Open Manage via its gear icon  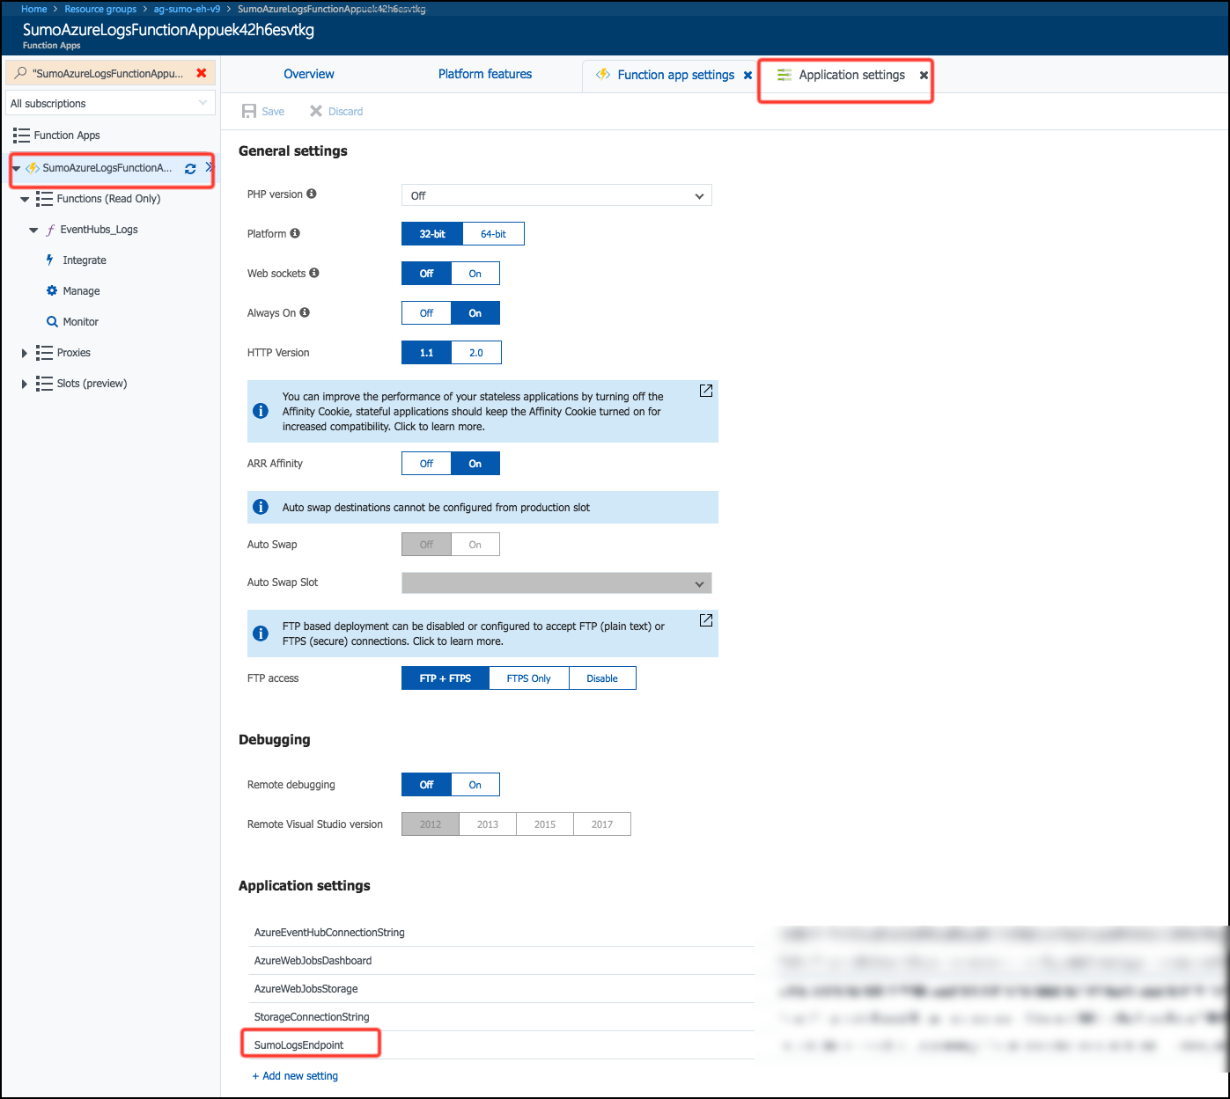52,291
